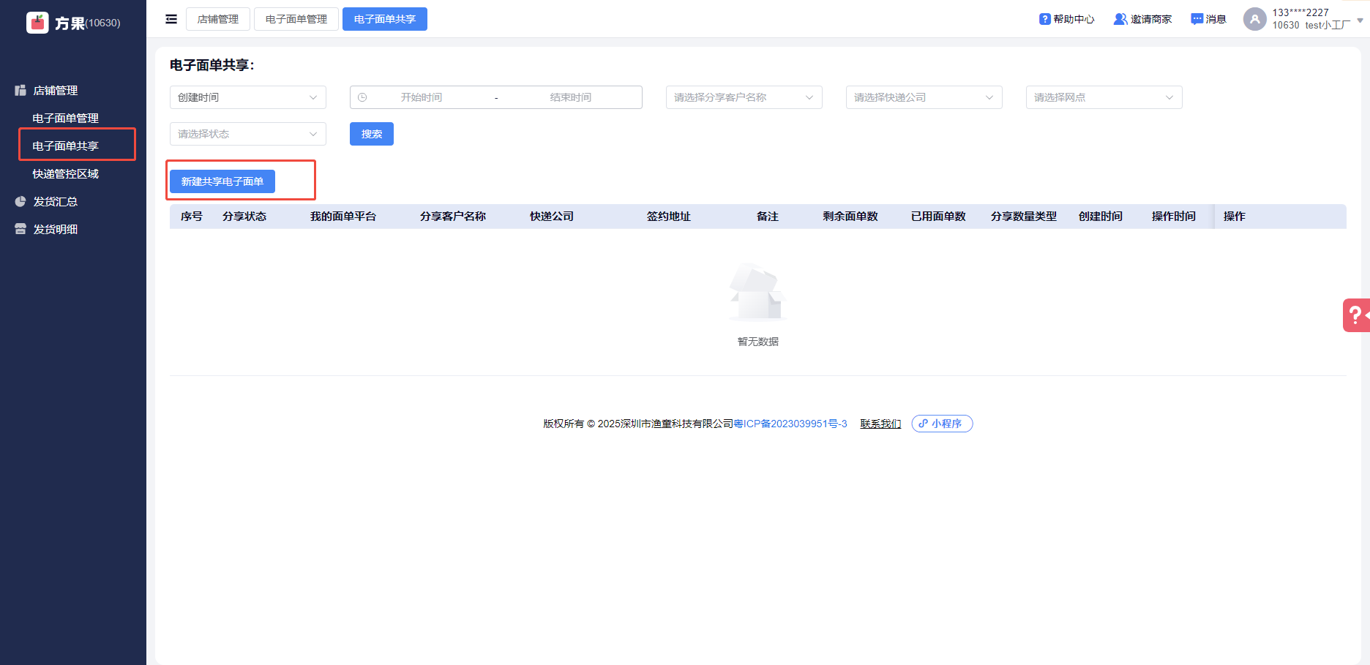Expand the 创建时间 dropdown
The height and width of the screenshot is (665, 1370).
(247, 97)
